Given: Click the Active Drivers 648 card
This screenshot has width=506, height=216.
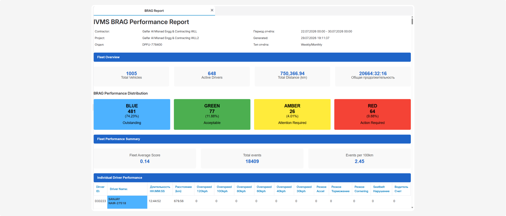Looking at the screenshot, I should click(x=212, y=76).
